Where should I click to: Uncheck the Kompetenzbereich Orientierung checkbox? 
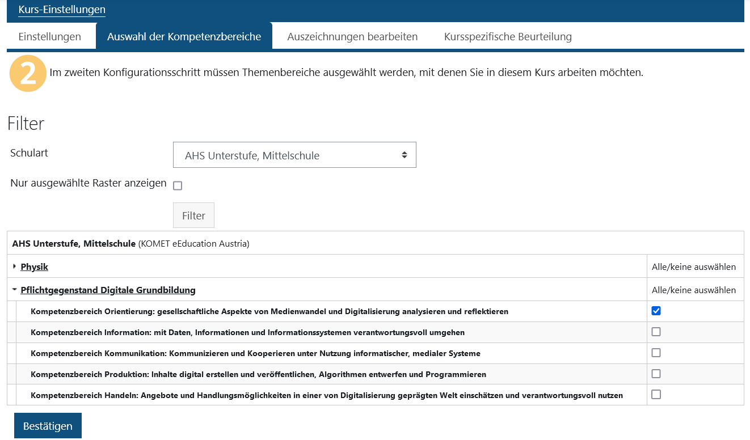(656, 310)
